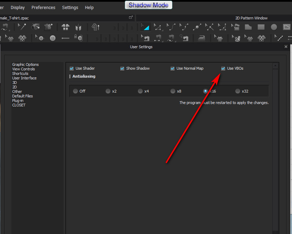Choose the Add Point on line tool

(197, 27)
